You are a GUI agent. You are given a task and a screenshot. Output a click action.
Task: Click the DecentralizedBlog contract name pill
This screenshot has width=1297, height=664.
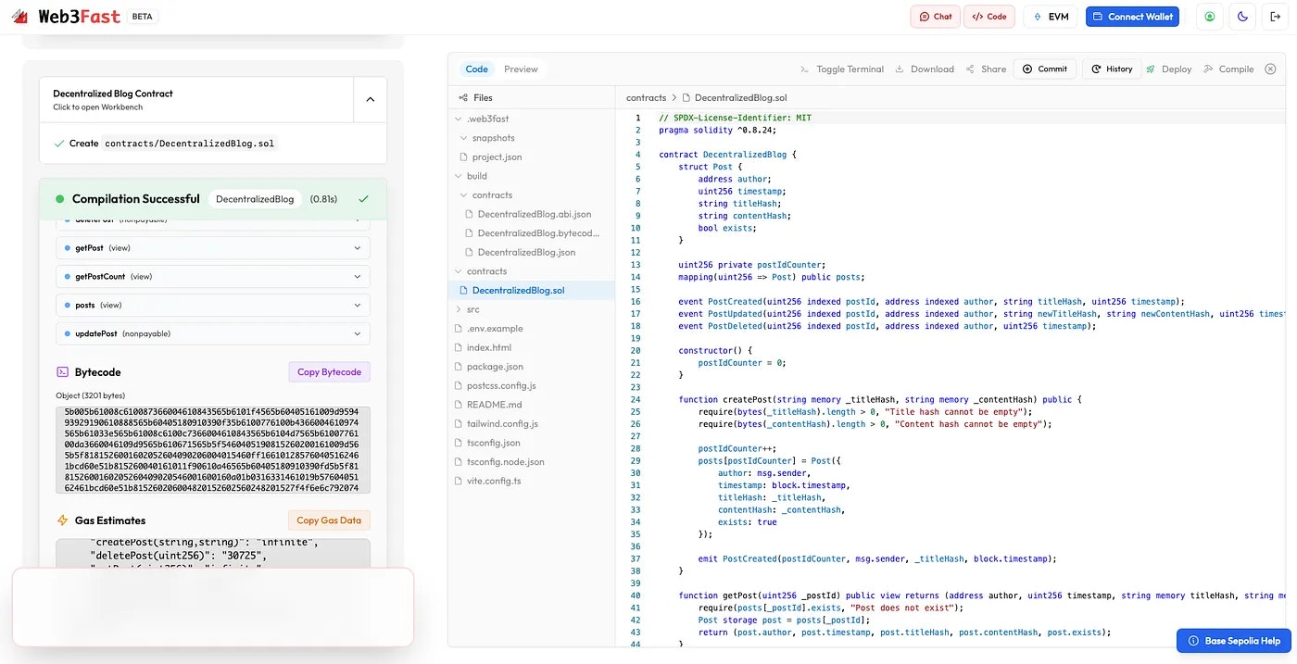click(x=255, y=198)
